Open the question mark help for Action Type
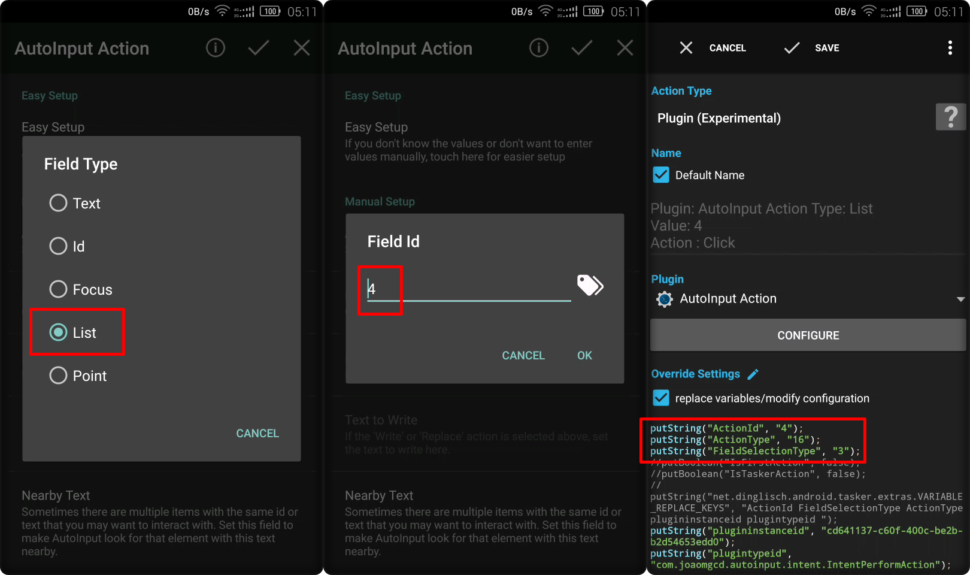 point(950,116)
